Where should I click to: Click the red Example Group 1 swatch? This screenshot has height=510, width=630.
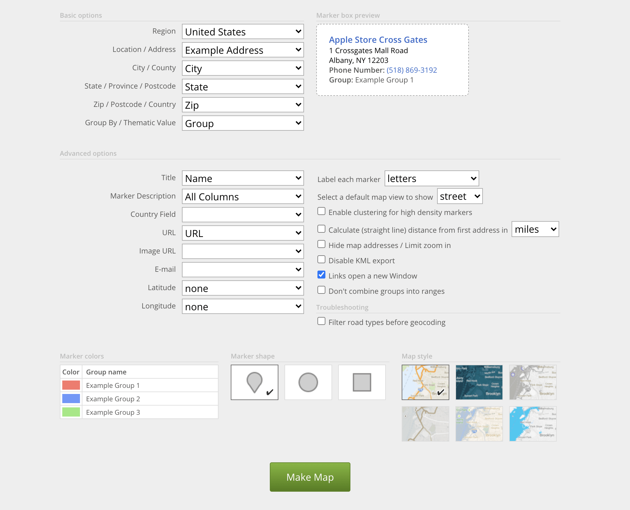click(x=71, y=385)
